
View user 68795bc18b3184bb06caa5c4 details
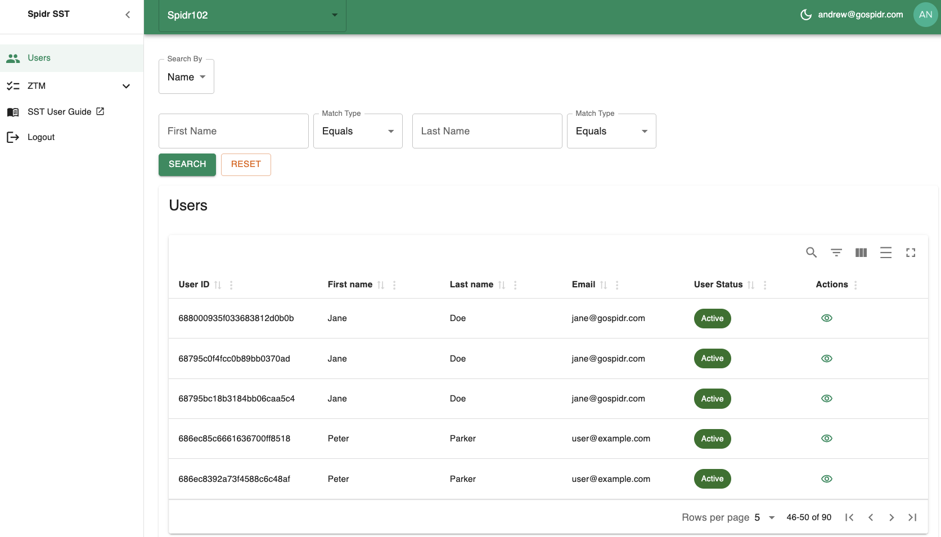pos(827,399)
